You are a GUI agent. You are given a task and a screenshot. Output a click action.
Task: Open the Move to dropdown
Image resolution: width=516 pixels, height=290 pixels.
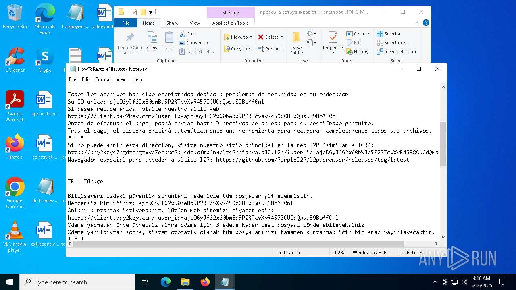pyautogui.click(x=238, y=37)
